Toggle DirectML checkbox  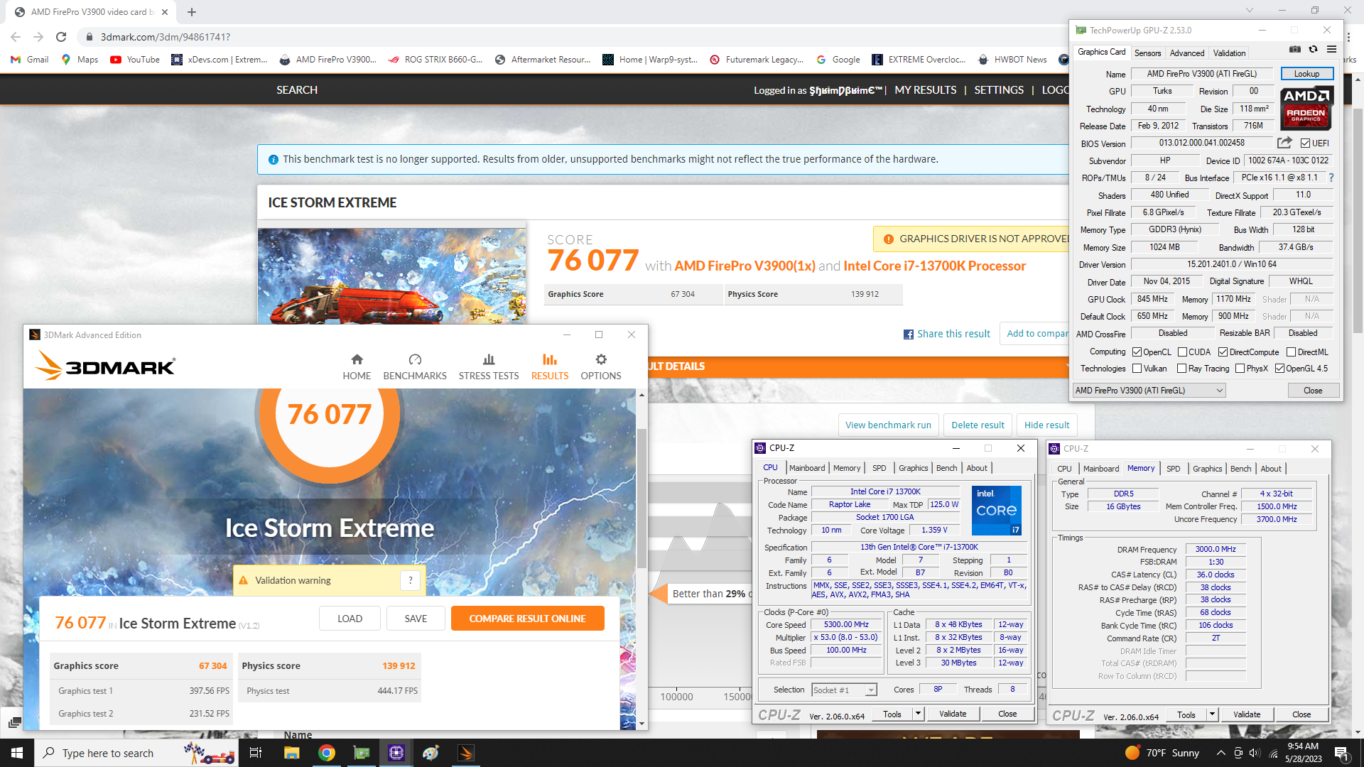pos(1291,352)
